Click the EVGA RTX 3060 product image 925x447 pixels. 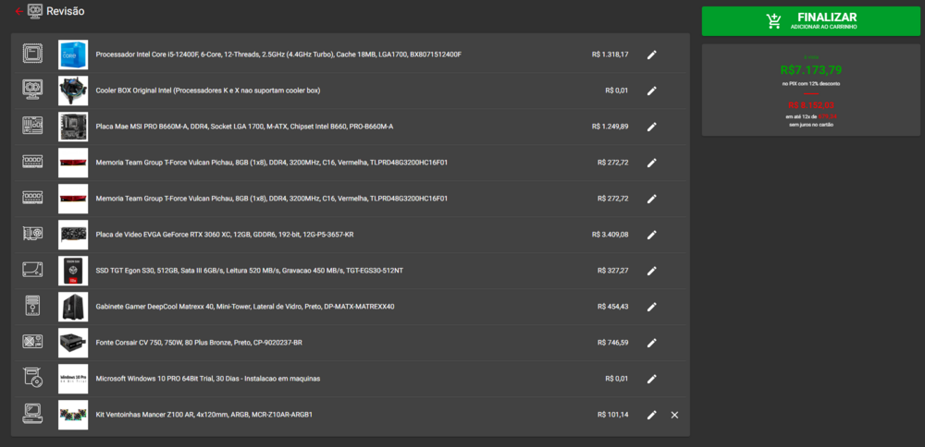73,235
